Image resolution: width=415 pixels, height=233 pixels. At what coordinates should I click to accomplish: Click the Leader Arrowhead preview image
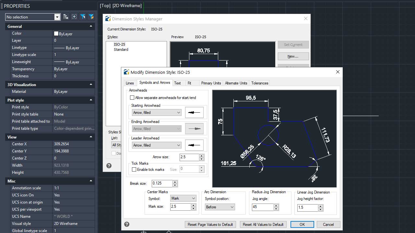(194, 145)
